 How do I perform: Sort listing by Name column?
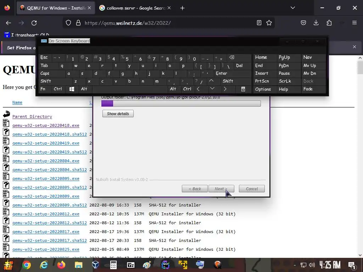pos(17,102)
